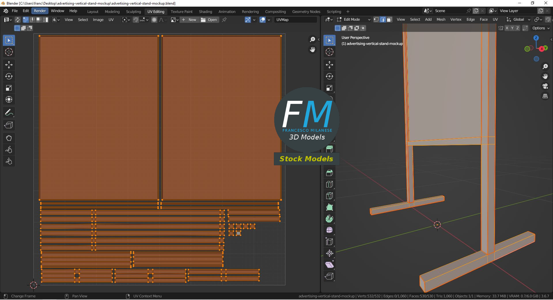Image resolution: width=553 pixels, height=300 pixels.
Task: Open the Render menu
Action: point(40,11)
